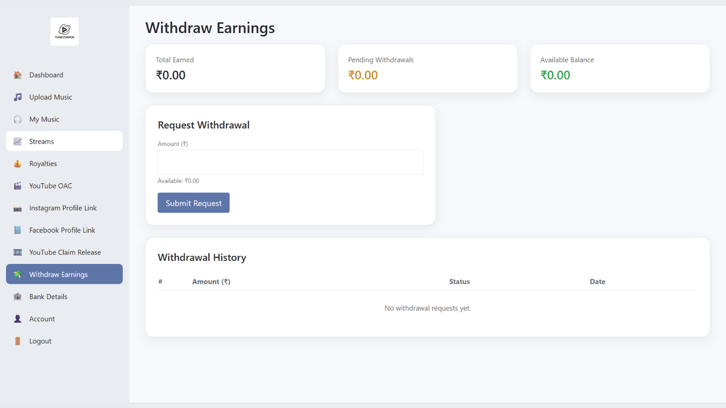Click the Instagram Profile Link camera icon
Screen dimensions: 726x408
point(17,208)
